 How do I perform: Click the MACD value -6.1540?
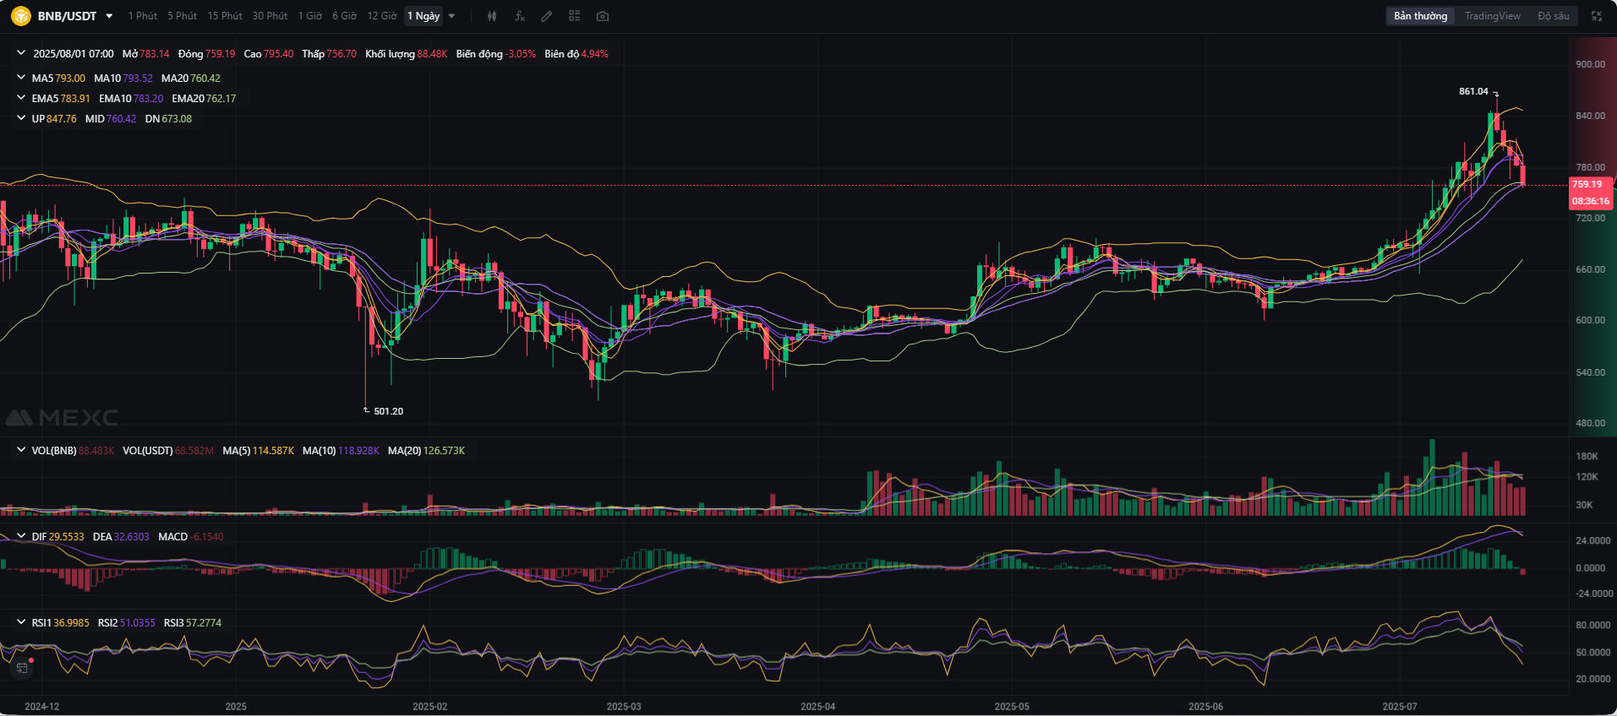point(207,536)
